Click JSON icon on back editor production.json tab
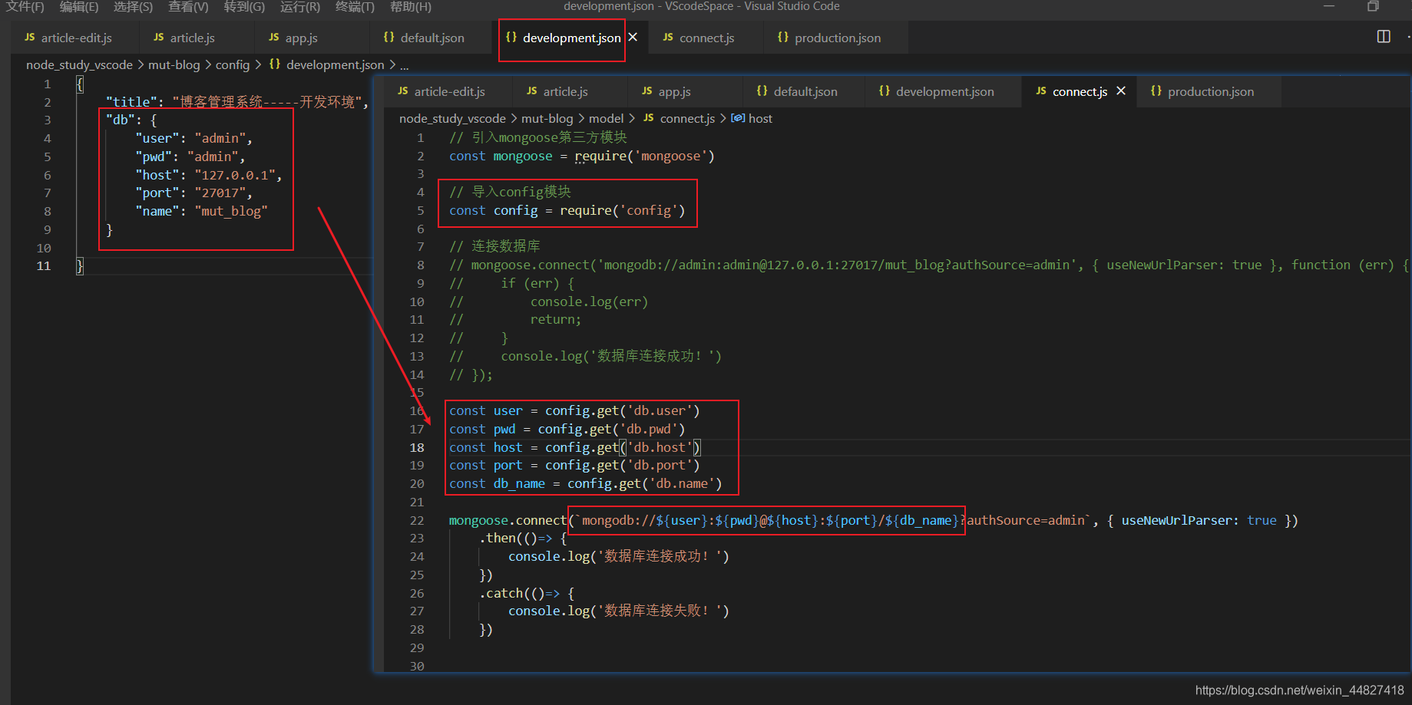 783,37
